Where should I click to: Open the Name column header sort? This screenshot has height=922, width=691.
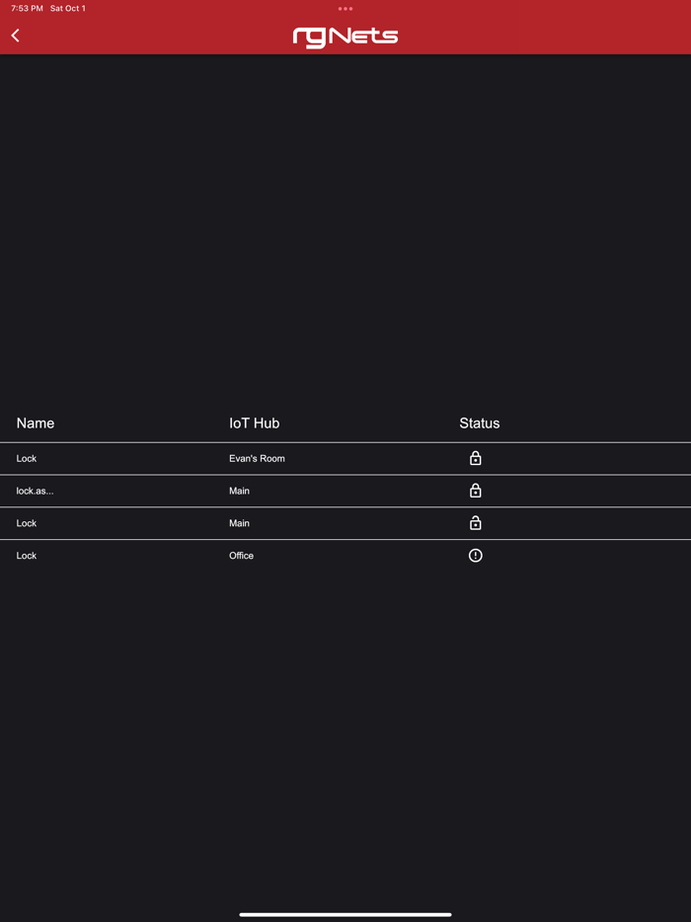pyautogui.click(x=35, y=423)
